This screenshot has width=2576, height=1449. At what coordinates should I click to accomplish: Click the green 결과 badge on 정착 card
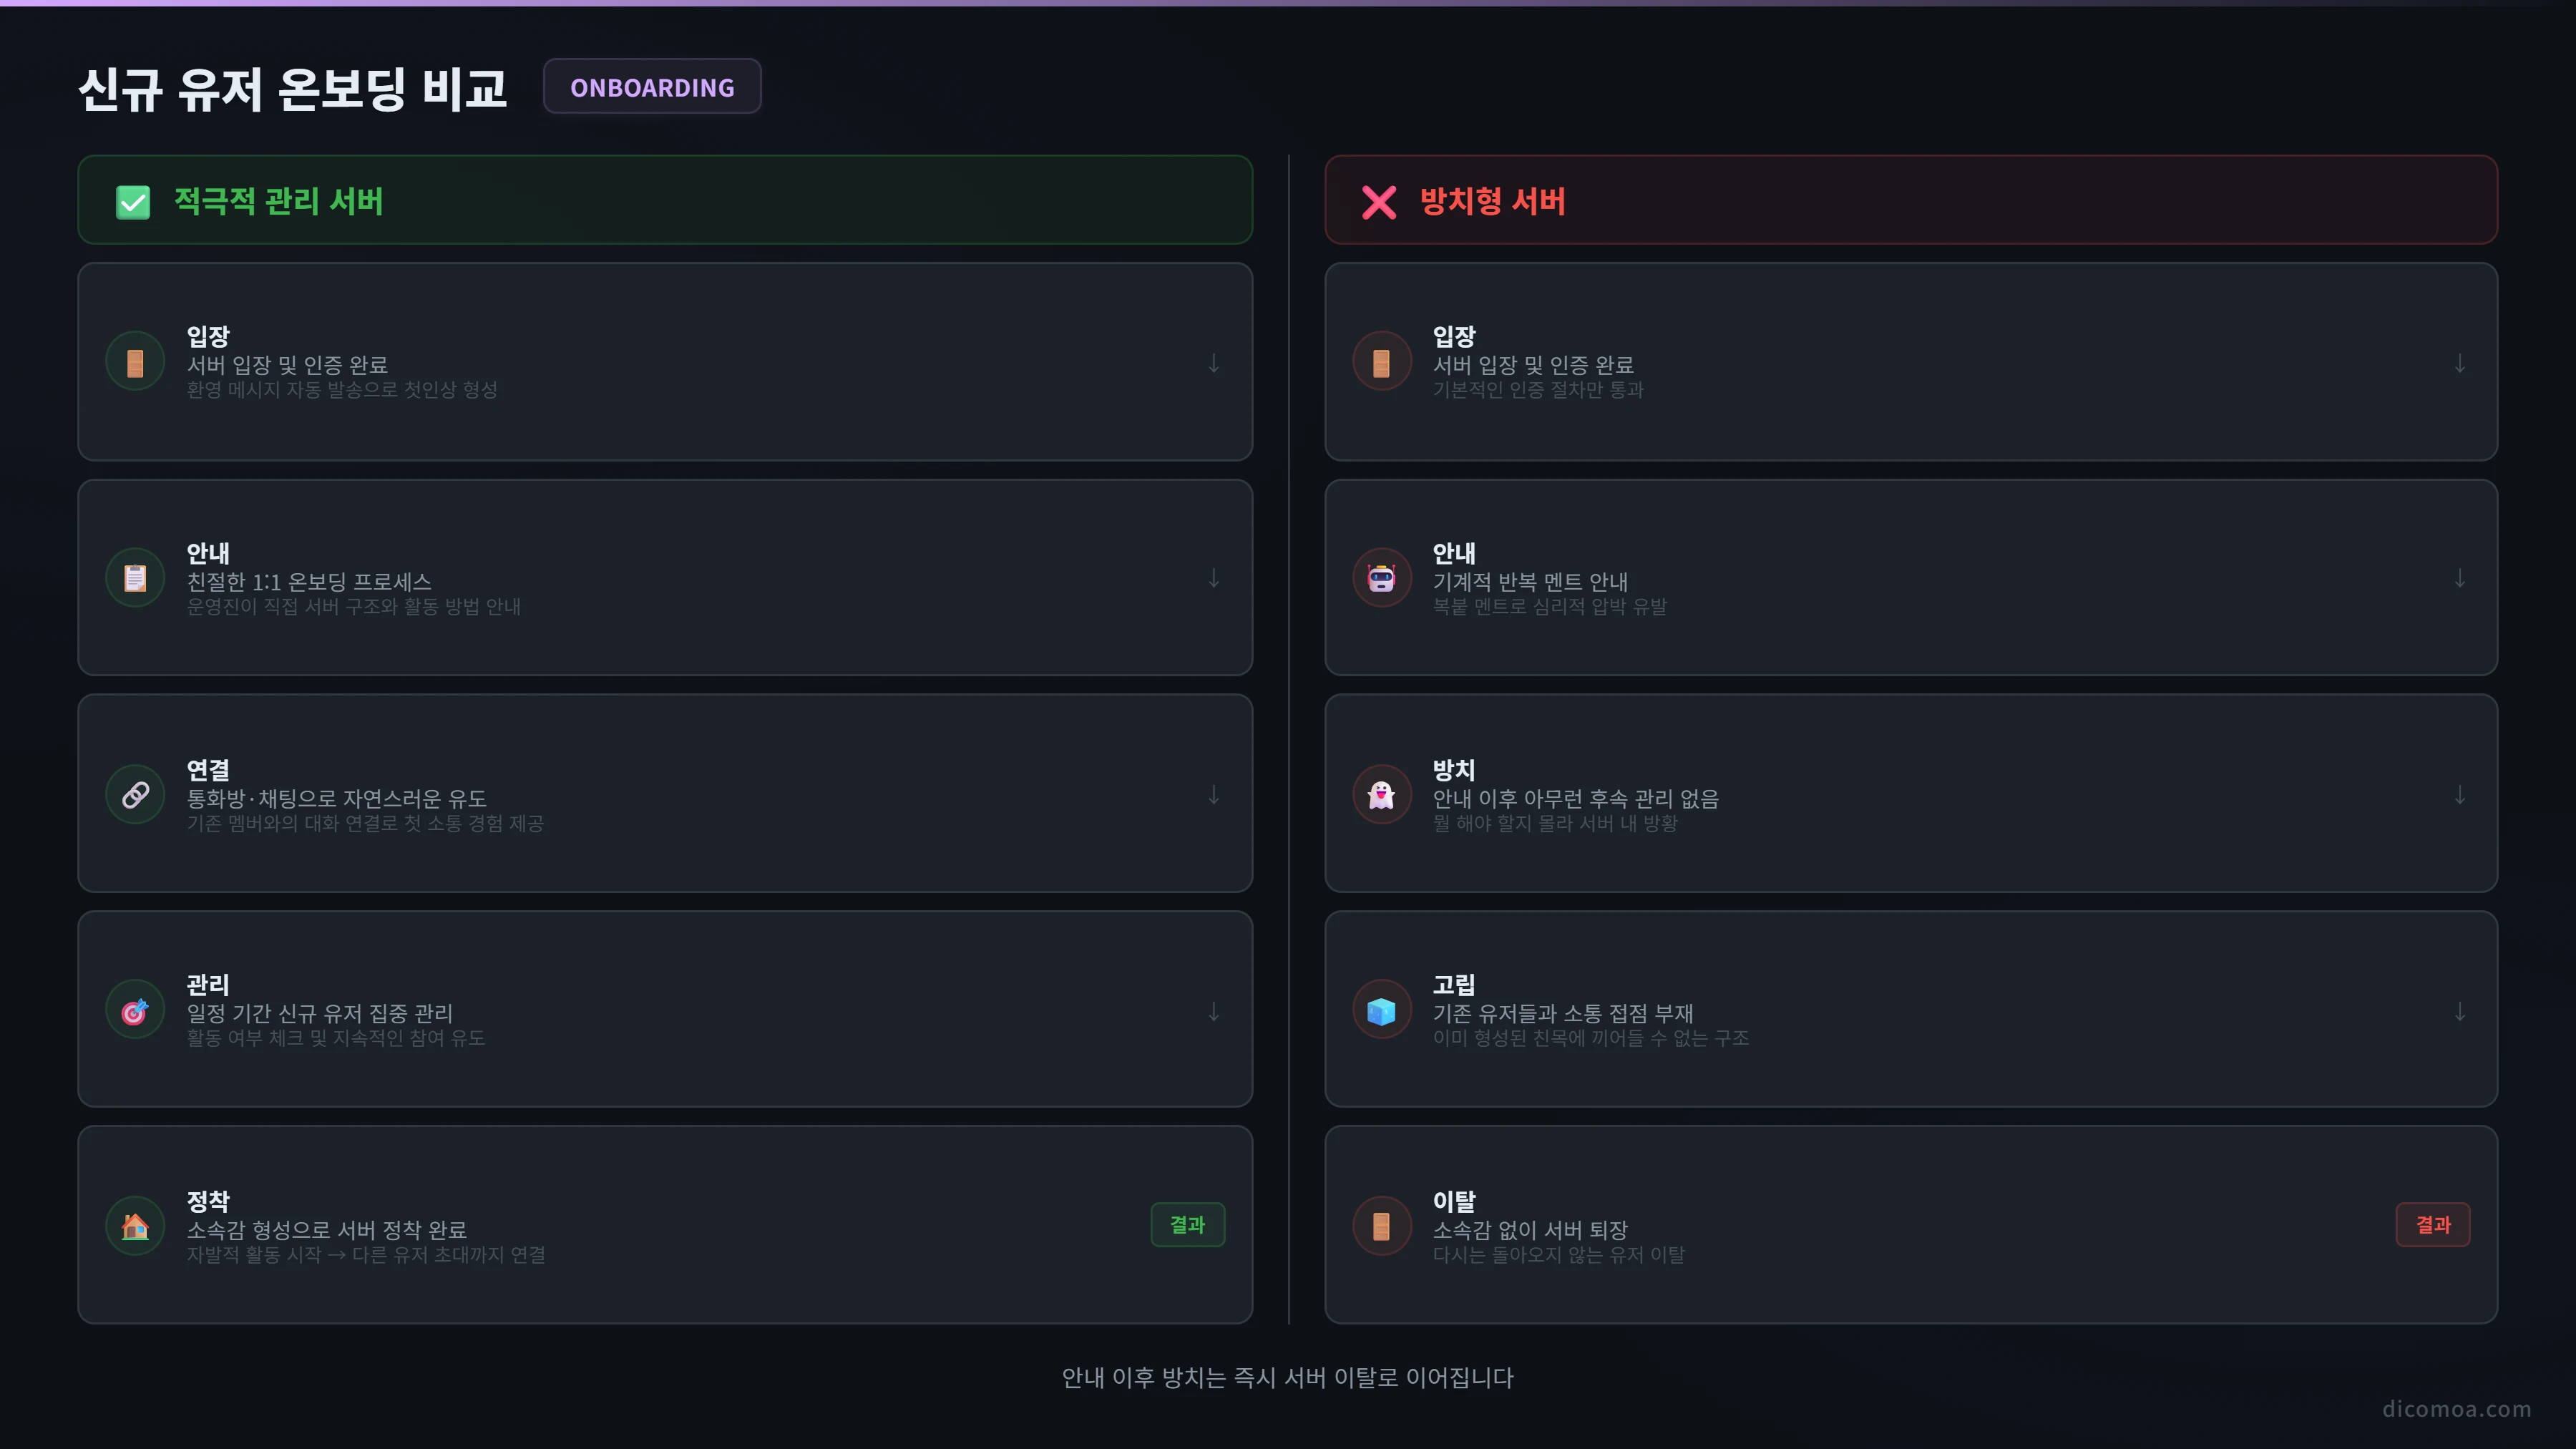(x=1188, y=1225)
